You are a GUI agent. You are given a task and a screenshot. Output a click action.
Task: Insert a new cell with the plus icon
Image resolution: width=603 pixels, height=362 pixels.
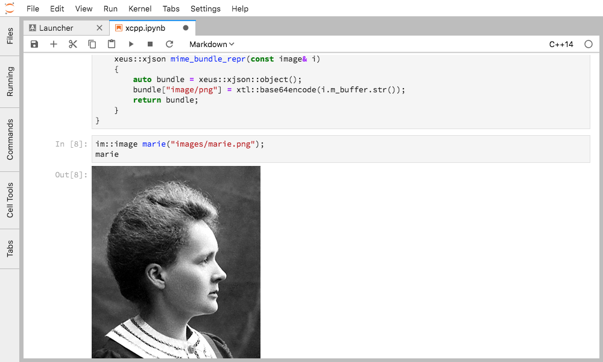(x=54, y=43)
